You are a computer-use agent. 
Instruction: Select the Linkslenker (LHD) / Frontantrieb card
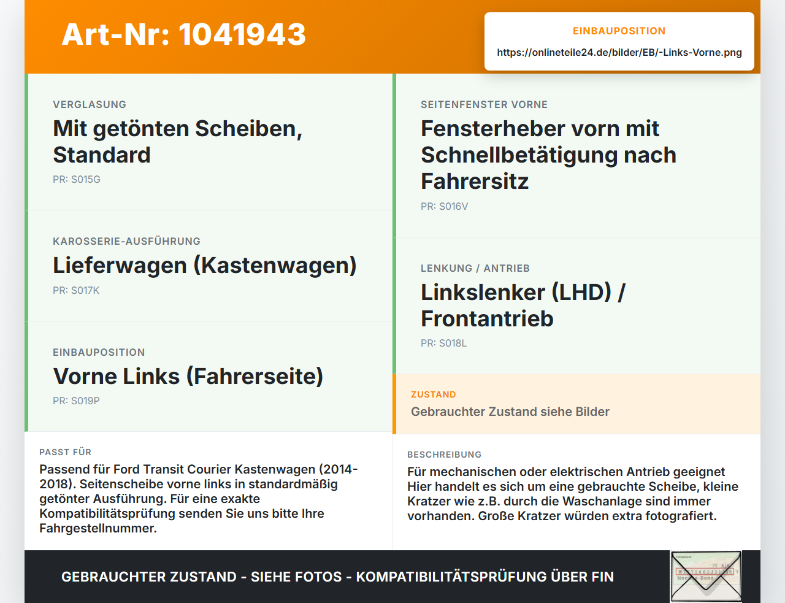click(x=576, y=305)
